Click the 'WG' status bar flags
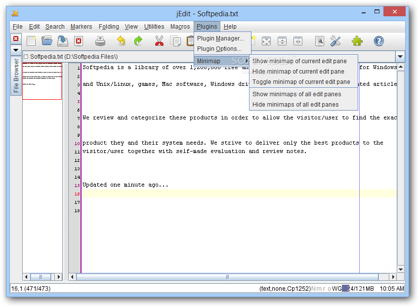Screen dimensions: 419x307 click(336, 289)
